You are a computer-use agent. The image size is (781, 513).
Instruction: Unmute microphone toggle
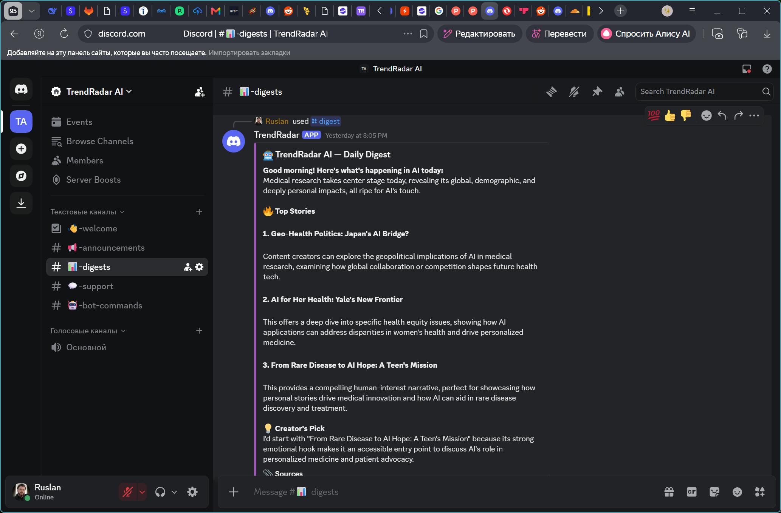tap(128, 492)
